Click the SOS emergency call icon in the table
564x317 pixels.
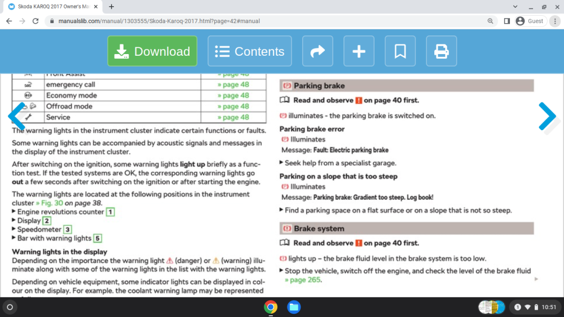28,84
